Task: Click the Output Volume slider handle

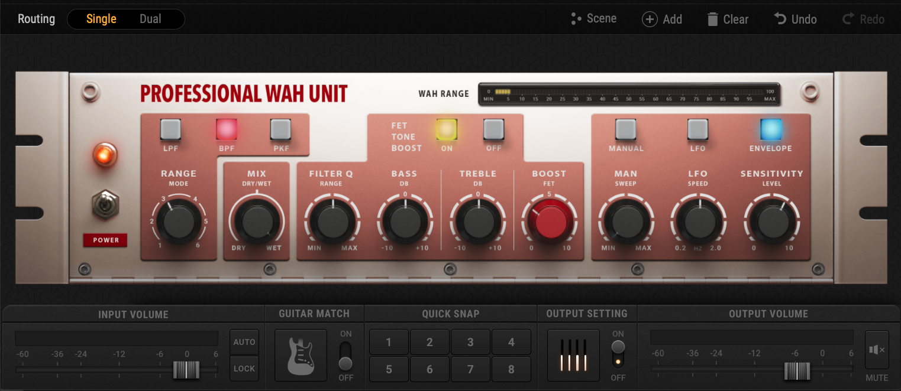Action: coord(797,370)
